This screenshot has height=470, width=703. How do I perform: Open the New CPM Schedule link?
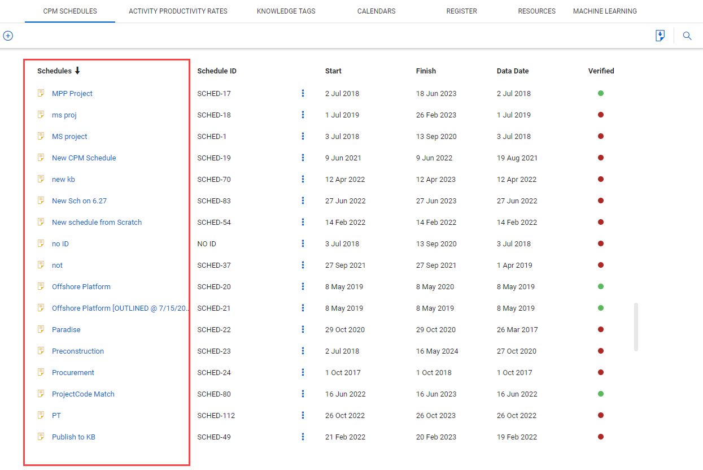[x=84, y=158]
